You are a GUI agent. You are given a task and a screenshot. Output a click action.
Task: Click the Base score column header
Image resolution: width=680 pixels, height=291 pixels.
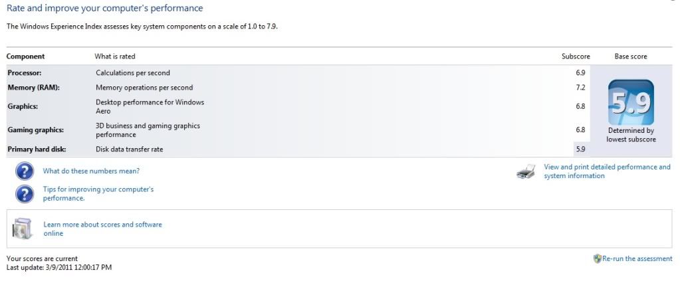click(630, 56)
